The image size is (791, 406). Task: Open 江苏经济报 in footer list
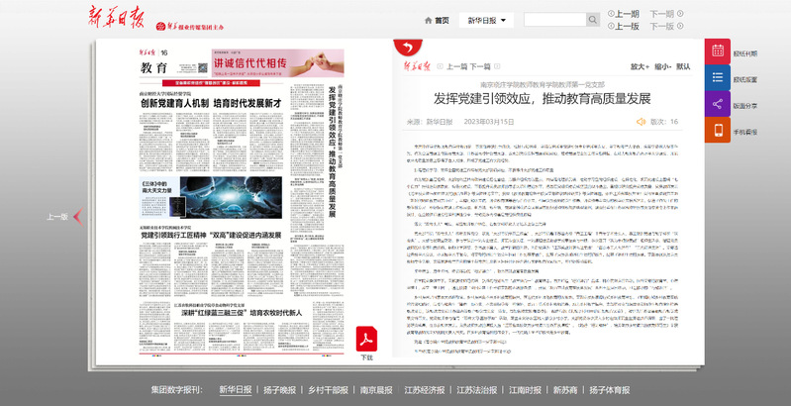[x=425, y=390]
